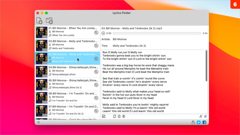This screenshot has width=240, height=135.
Task: Click the Twitter share icon
Action: (199, 122)
